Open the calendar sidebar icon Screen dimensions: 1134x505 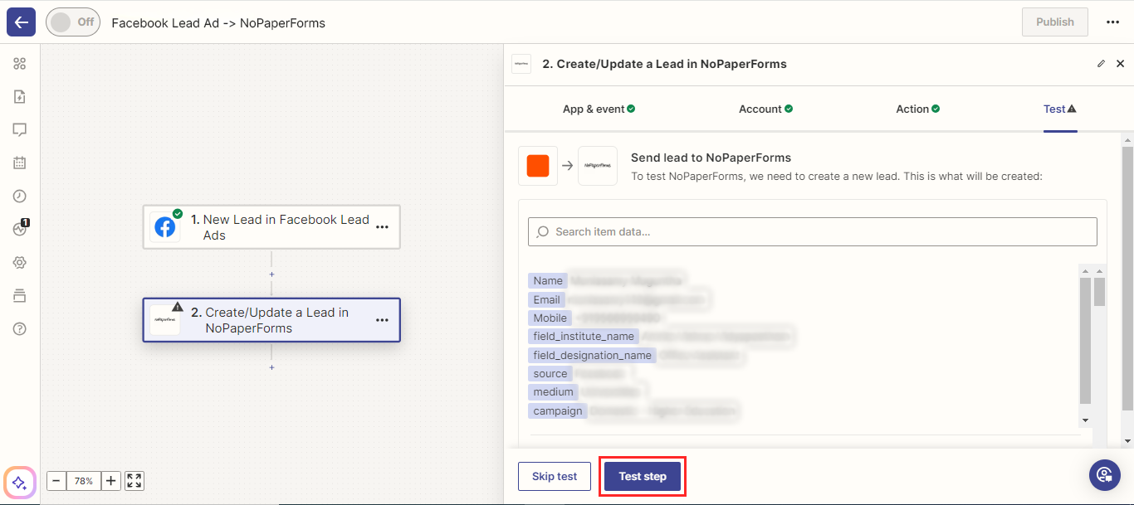pyautogui.click(x=20, y=163)
